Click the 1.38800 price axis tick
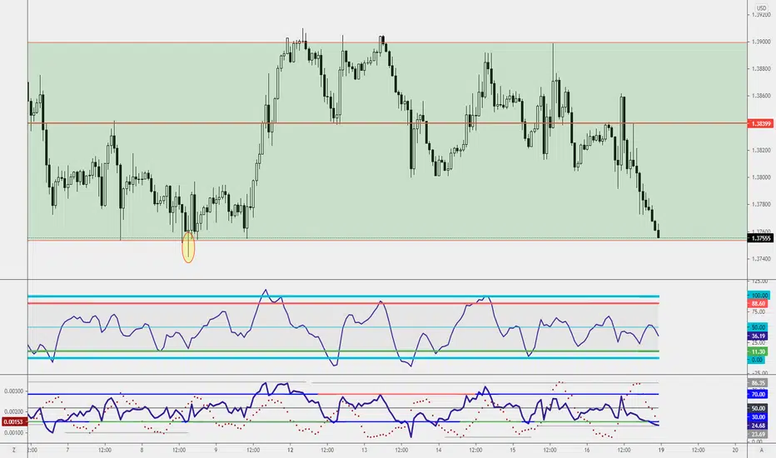This screenshot has width=776, height=458. (x=761, y=69)
